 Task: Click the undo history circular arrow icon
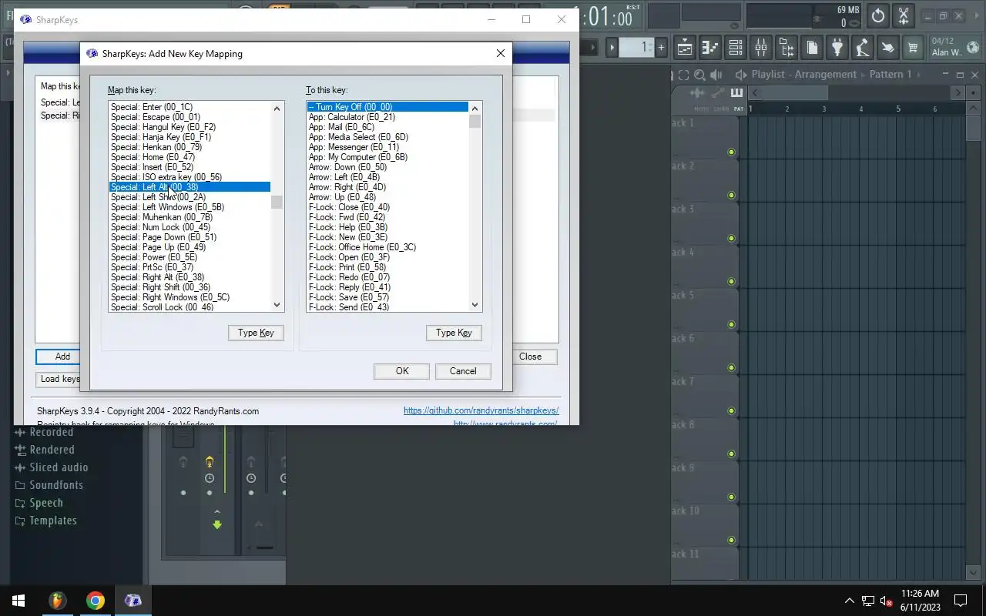pos(878,15)
